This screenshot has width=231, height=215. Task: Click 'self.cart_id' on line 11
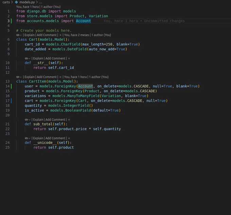point(61,68)
